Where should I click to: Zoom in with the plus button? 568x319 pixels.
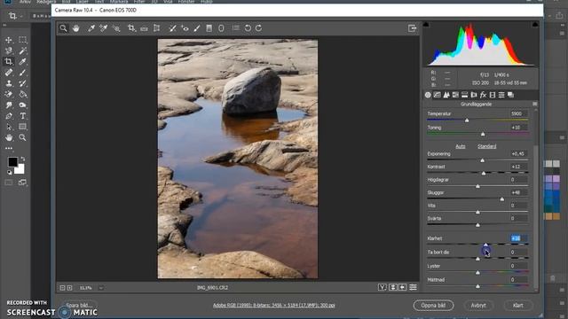click(x=69, y=288)
